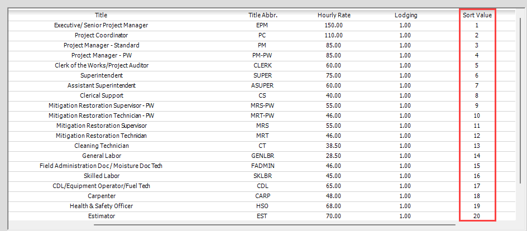Click the Hourly Rate column header

(334, 15)
